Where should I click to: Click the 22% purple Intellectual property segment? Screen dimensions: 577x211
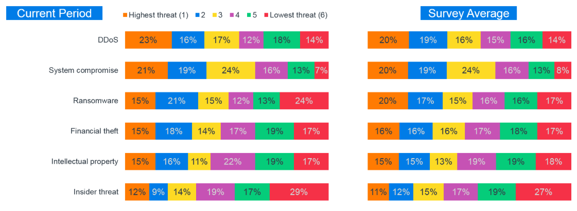pos(232,161)
